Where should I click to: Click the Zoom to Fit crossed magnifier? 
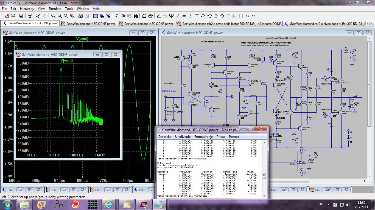pyautogui.click(x=73, y=16)
